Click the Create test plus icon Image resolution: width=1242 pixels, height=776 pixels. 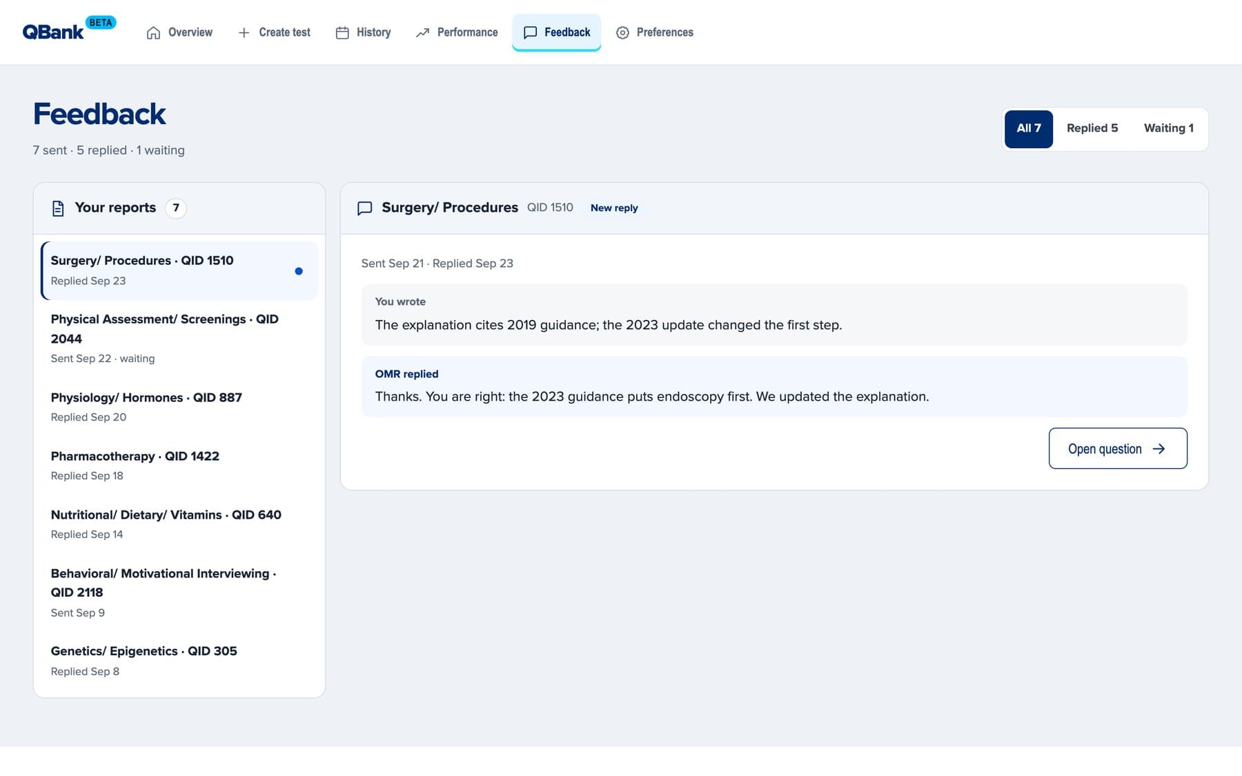click(244, 32)
